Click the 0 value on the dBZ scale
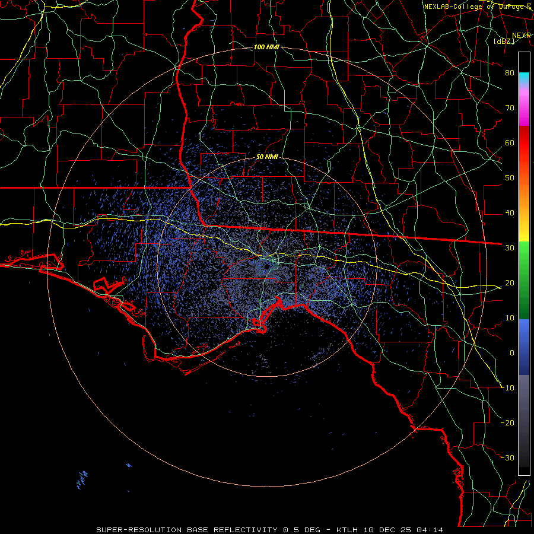Viewport: 534px width, 534px height. click(512, 353)
